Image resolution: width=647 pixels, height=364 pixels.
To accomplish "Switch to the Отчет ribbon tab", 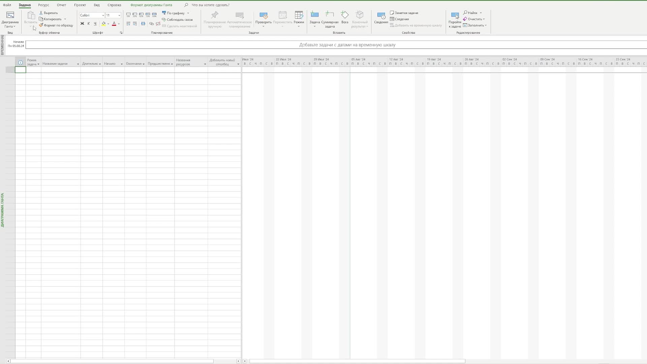I will click(61, 5).
